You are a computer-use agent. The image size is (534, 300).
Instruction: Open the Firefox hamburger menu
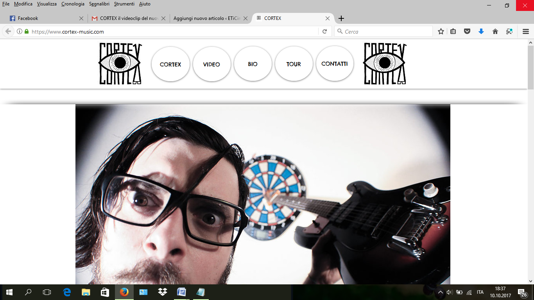[526, 32]
